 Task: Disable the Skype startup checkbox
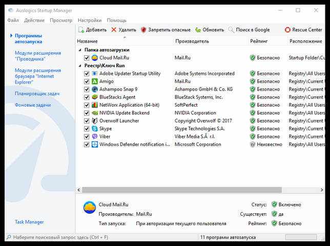click(x=87, y=129)
